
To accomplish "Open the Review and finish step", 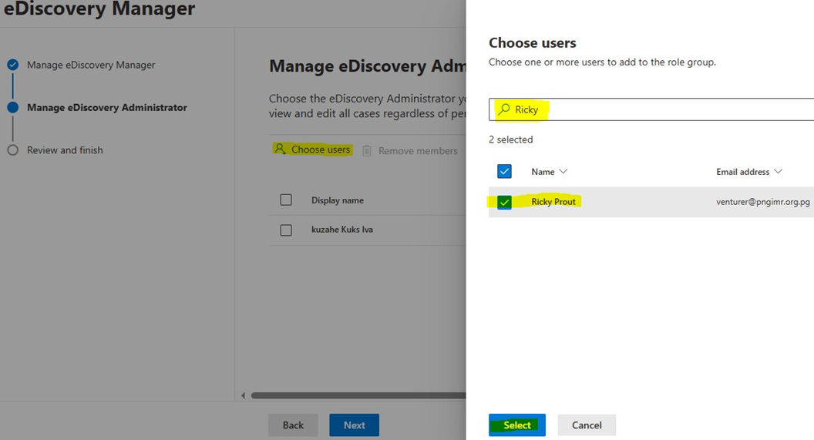I will [x=65, y=150].
